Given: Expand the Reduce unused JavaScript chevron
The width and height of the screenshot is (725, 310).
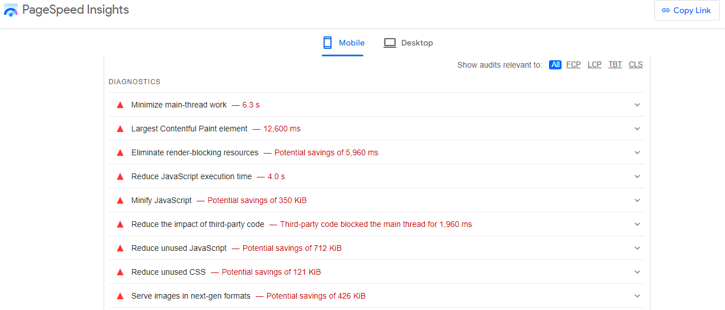Looking at the screenshot, I should 637,248.
